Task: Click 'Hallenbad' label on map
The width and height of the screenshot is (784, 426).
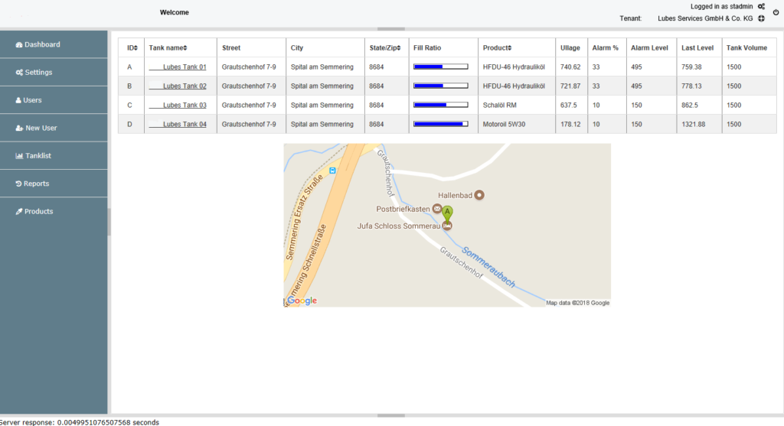Action: tap(455, 195)
